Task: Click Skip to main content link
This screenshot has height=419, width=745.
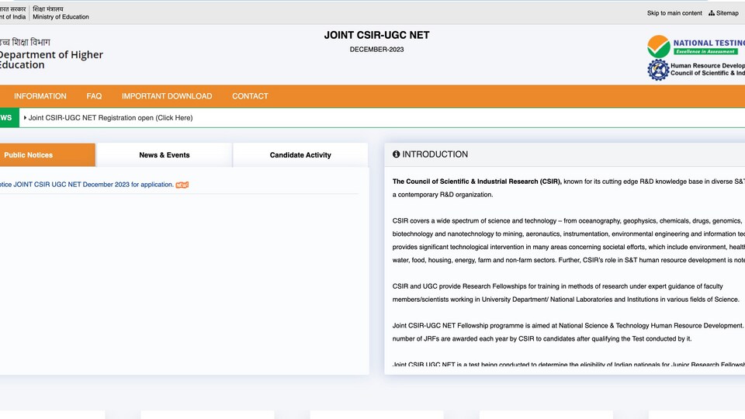Action: [674, 13]
